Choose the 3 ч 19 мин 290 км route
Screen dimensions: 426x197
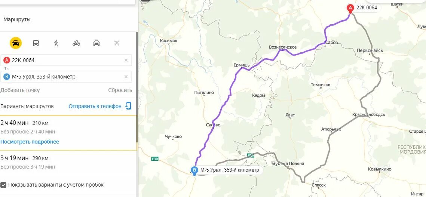click(x=68, y=163)
